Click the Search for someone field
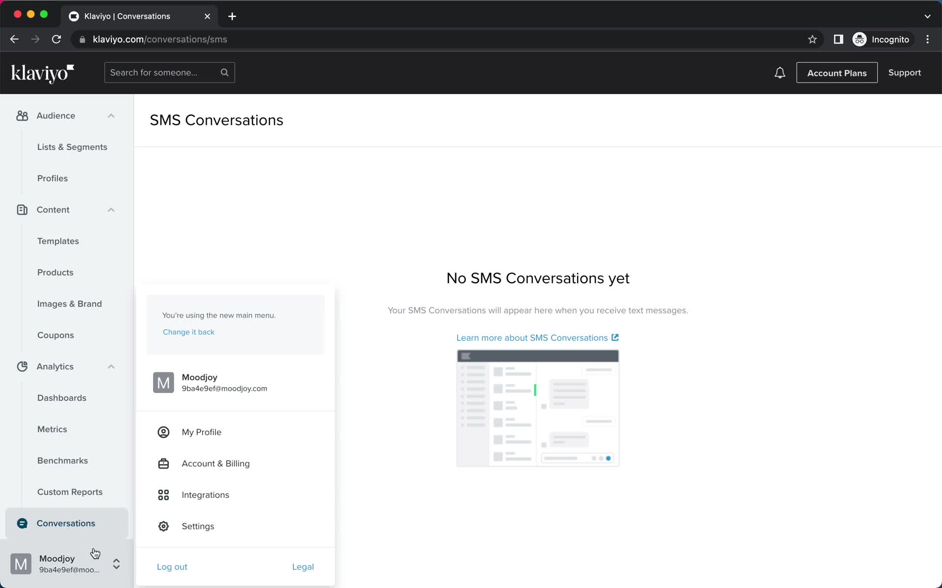 [x=170, y=73]
